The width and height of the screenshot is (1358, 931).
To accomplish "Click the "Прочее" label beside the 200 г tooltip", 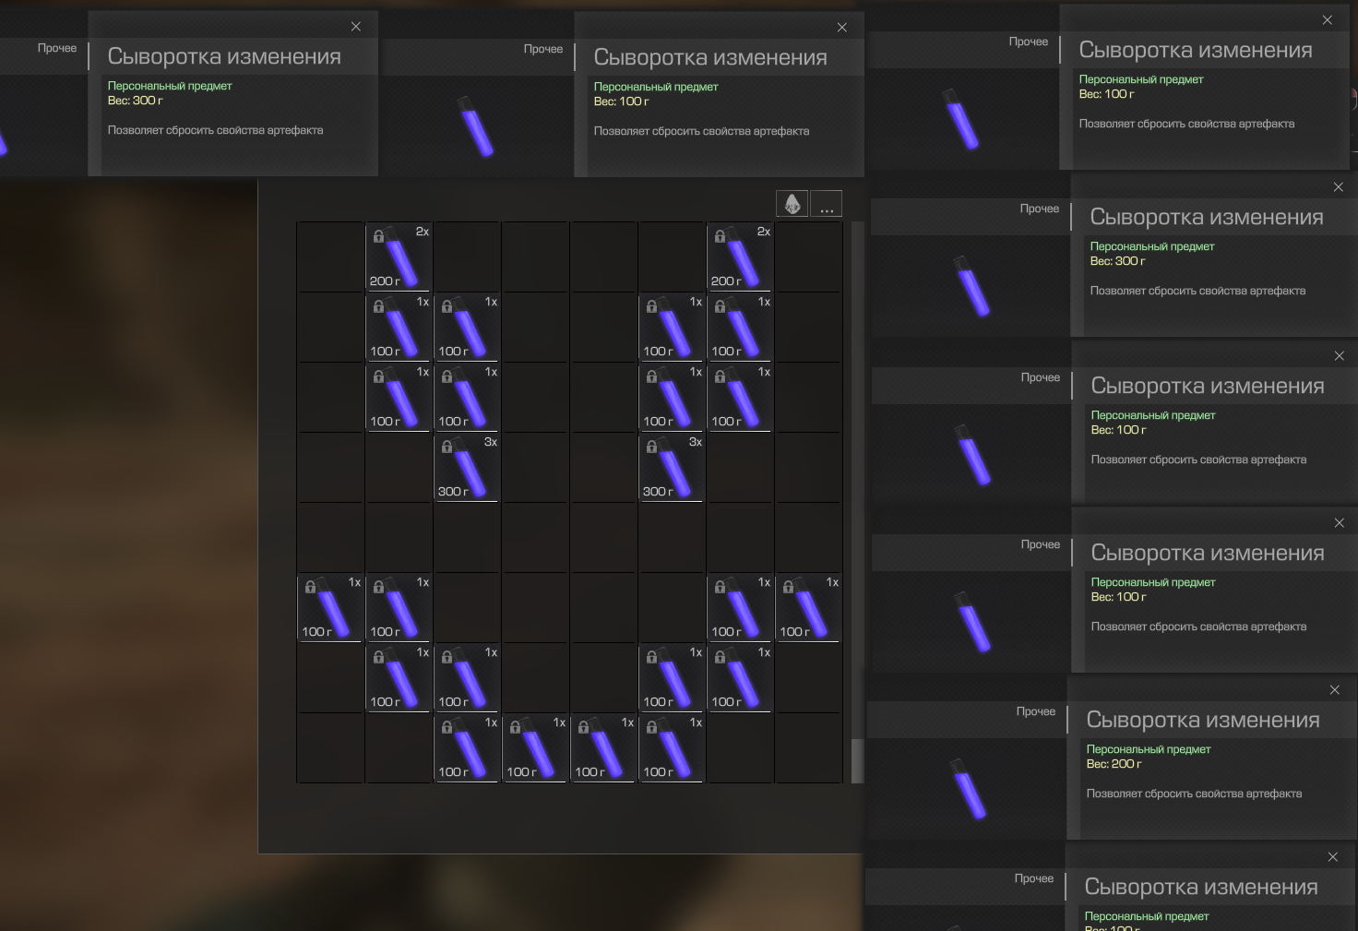I will tap(1036, 711).
